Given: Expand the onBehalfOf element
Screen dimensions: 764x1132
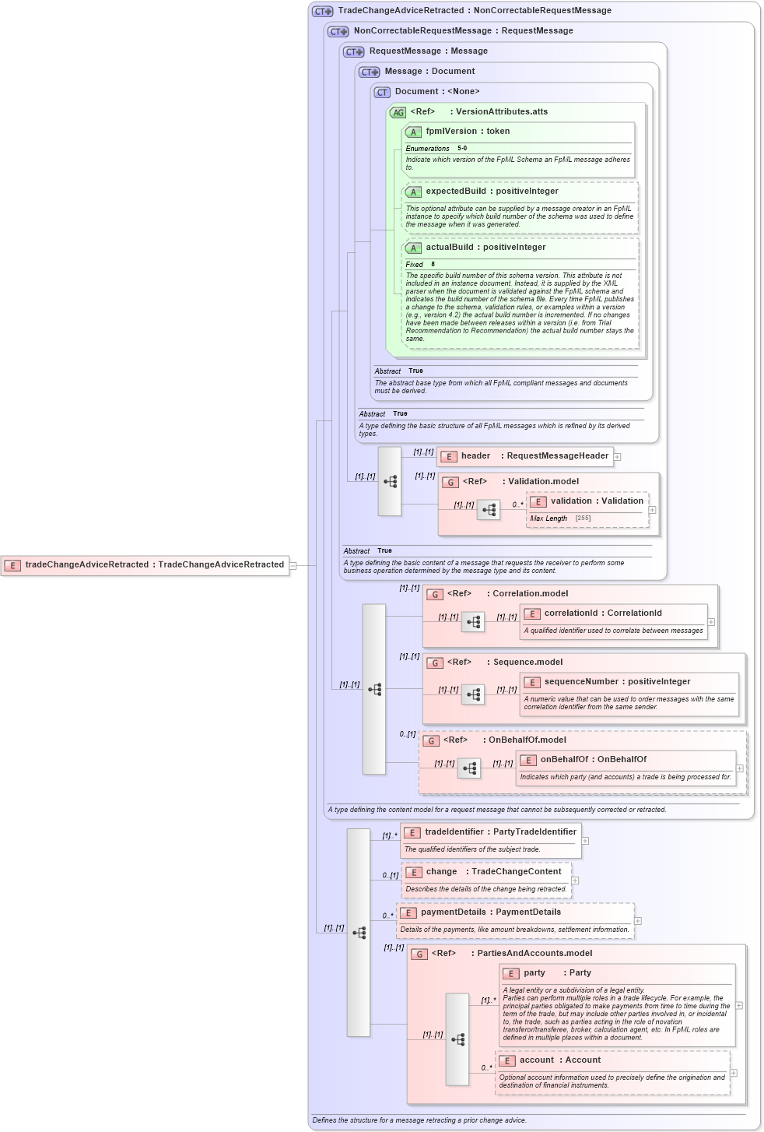Looking at the screenshot, I should [x=739, y=768].
